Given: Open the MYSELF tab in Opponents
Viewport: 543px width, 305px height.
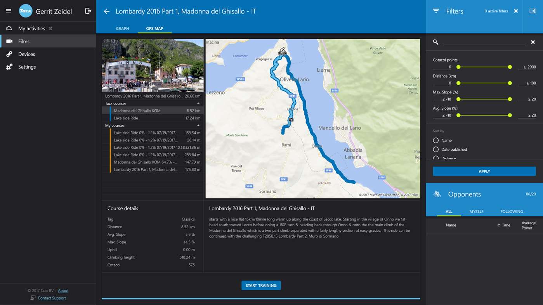Looking at the screenshot, I should click(x=476, y=212).
